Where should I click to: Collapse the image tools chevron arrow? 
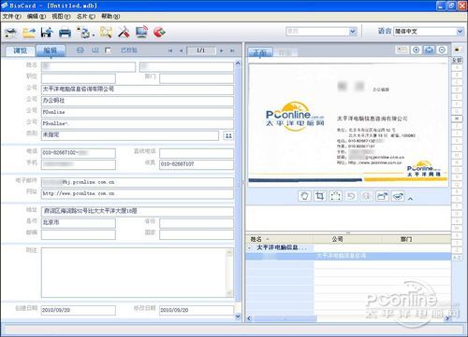[411, 199]
